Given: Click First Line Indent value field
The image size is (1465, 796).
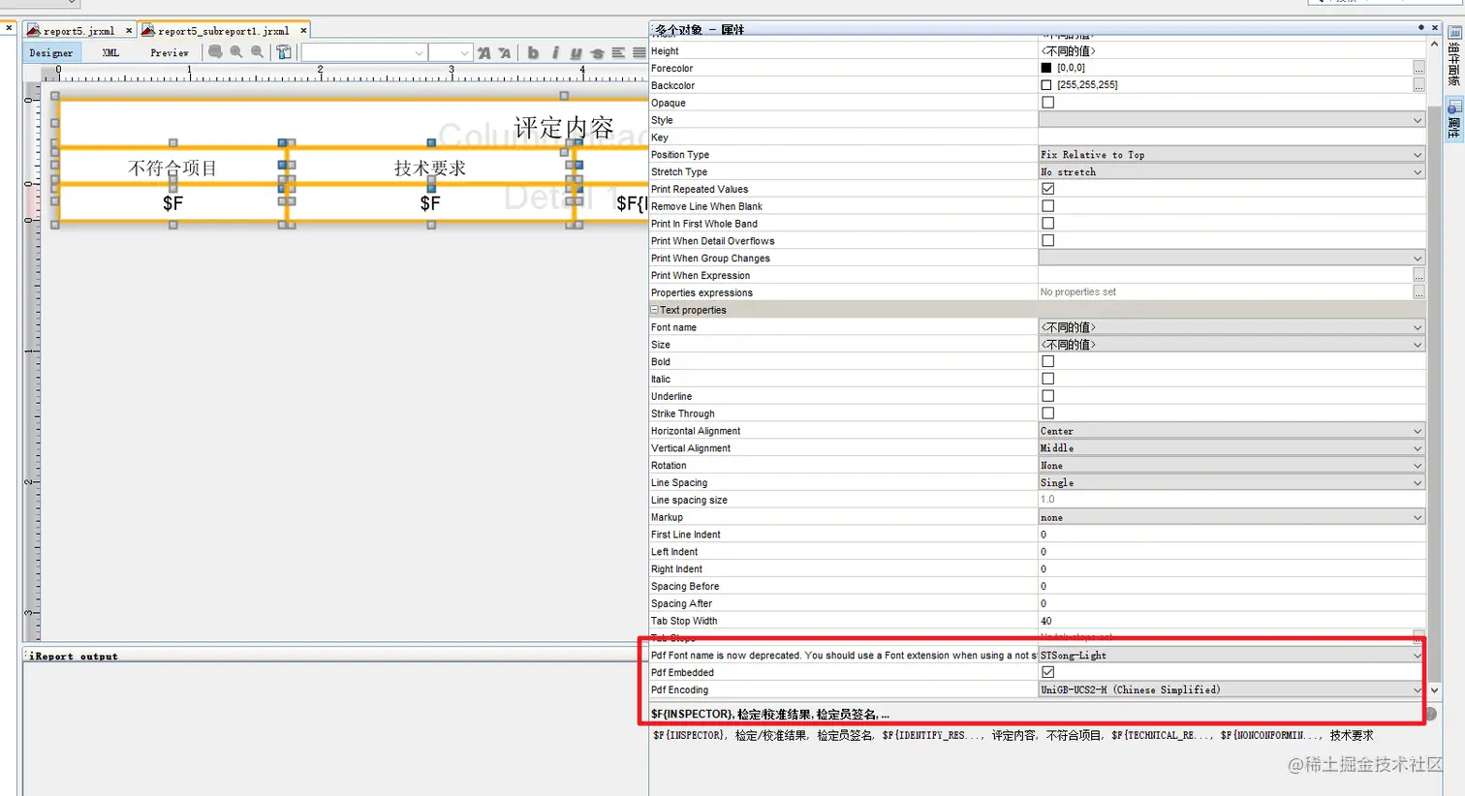Looking at the screenshot, I should [1231, 535].
